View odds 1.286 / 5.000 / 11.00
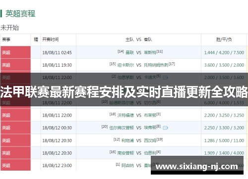This screenshot has height=179, width=248. click(x=224, y=140)
